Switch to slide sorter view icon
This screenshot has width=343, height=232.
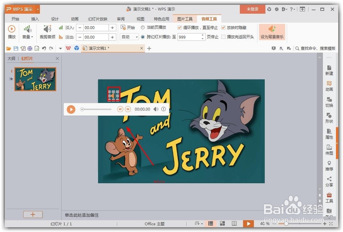(222, 223)
